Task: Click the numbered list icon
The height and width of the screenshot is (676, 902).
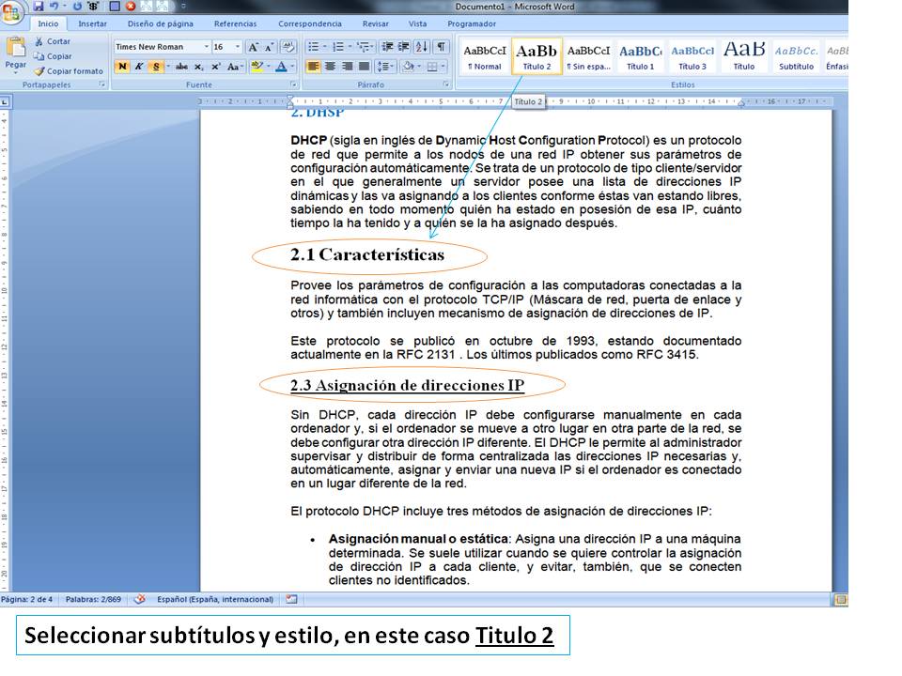Action: coord(337,47)
